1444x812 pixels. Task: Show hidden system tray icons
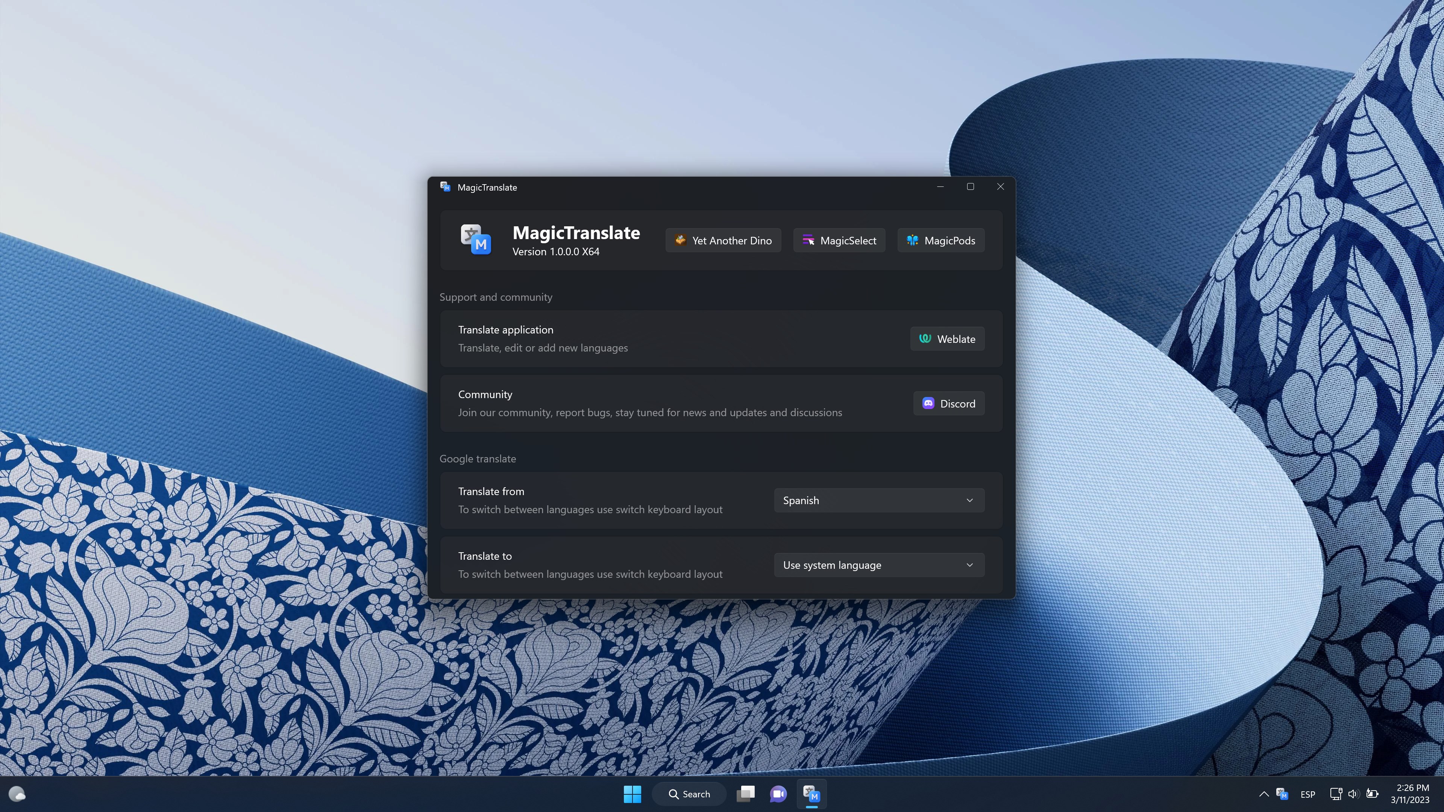tap(1264, 794)
